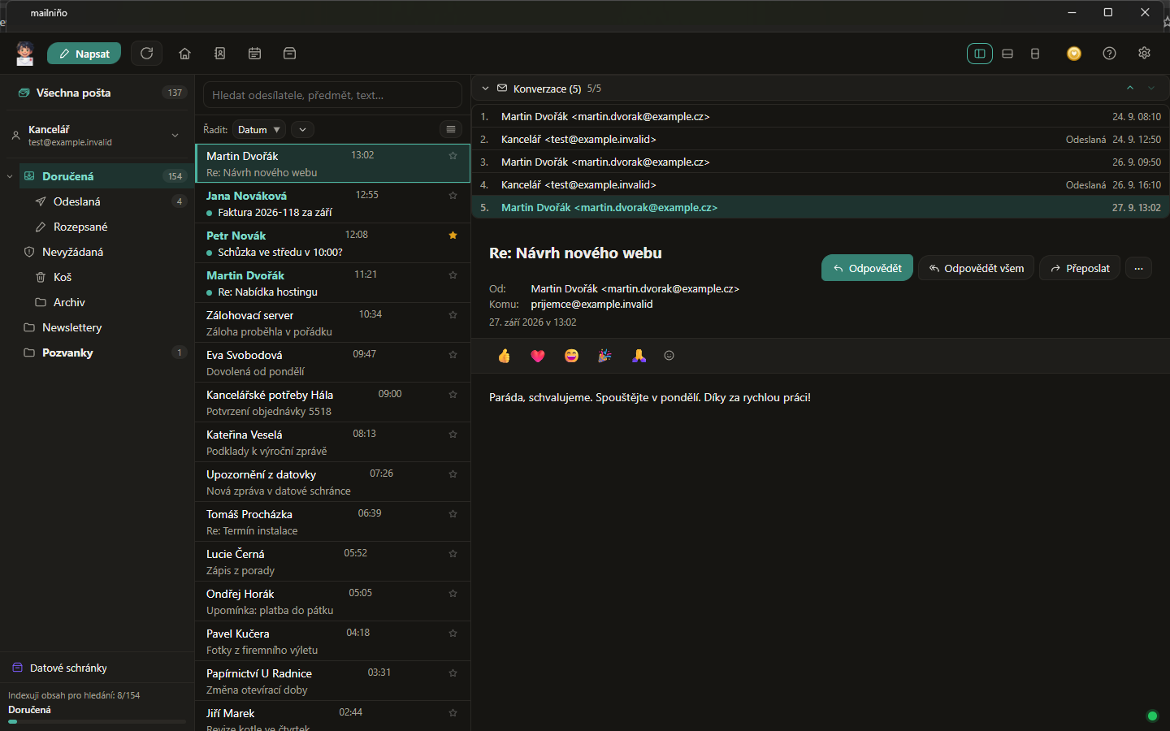The width and height of the screenshot is (1170, 731).
Task: Focus the Hledat odesílatele search field
Action: click(332, 95)
